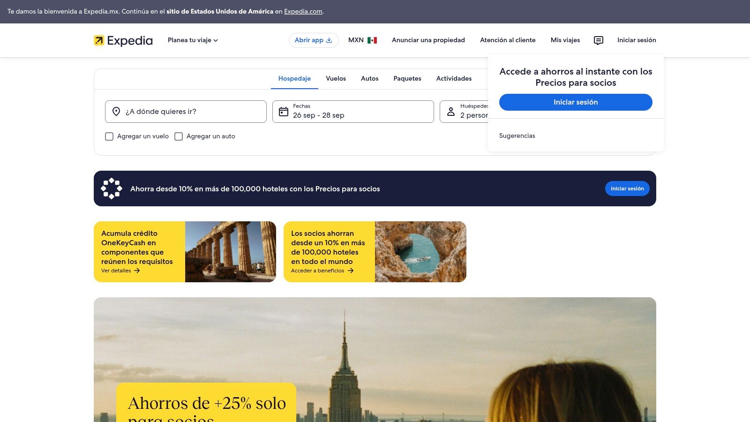Click the arrow next to Ver detalles
Image resolution: width=750 pixels, height=422 pixels.
click(137, 271)
